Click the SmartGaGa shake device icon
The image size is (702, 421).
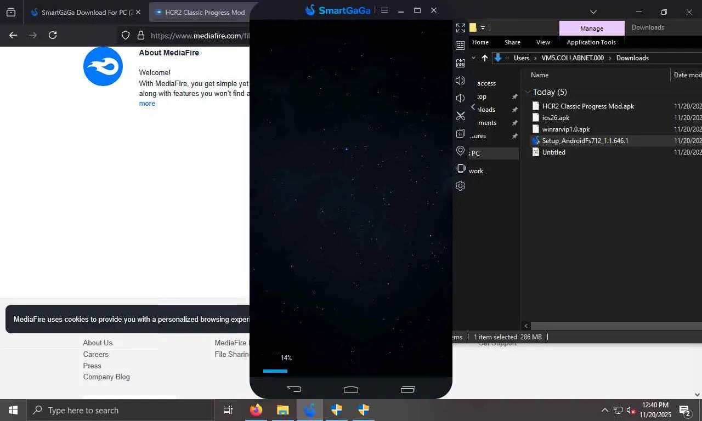461,168
